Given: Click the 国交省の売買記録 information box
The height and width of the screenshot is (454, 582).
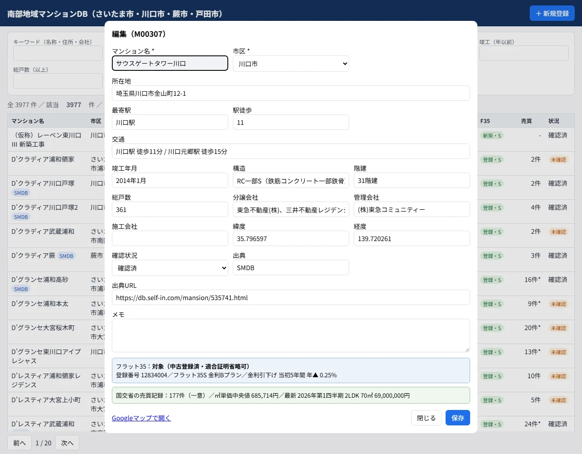Looking at the screenshot, I should pos(291,395).
